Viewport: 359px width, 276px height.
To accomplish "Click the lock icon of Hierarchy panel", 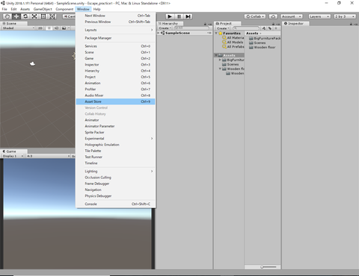I will pos(205,24).
